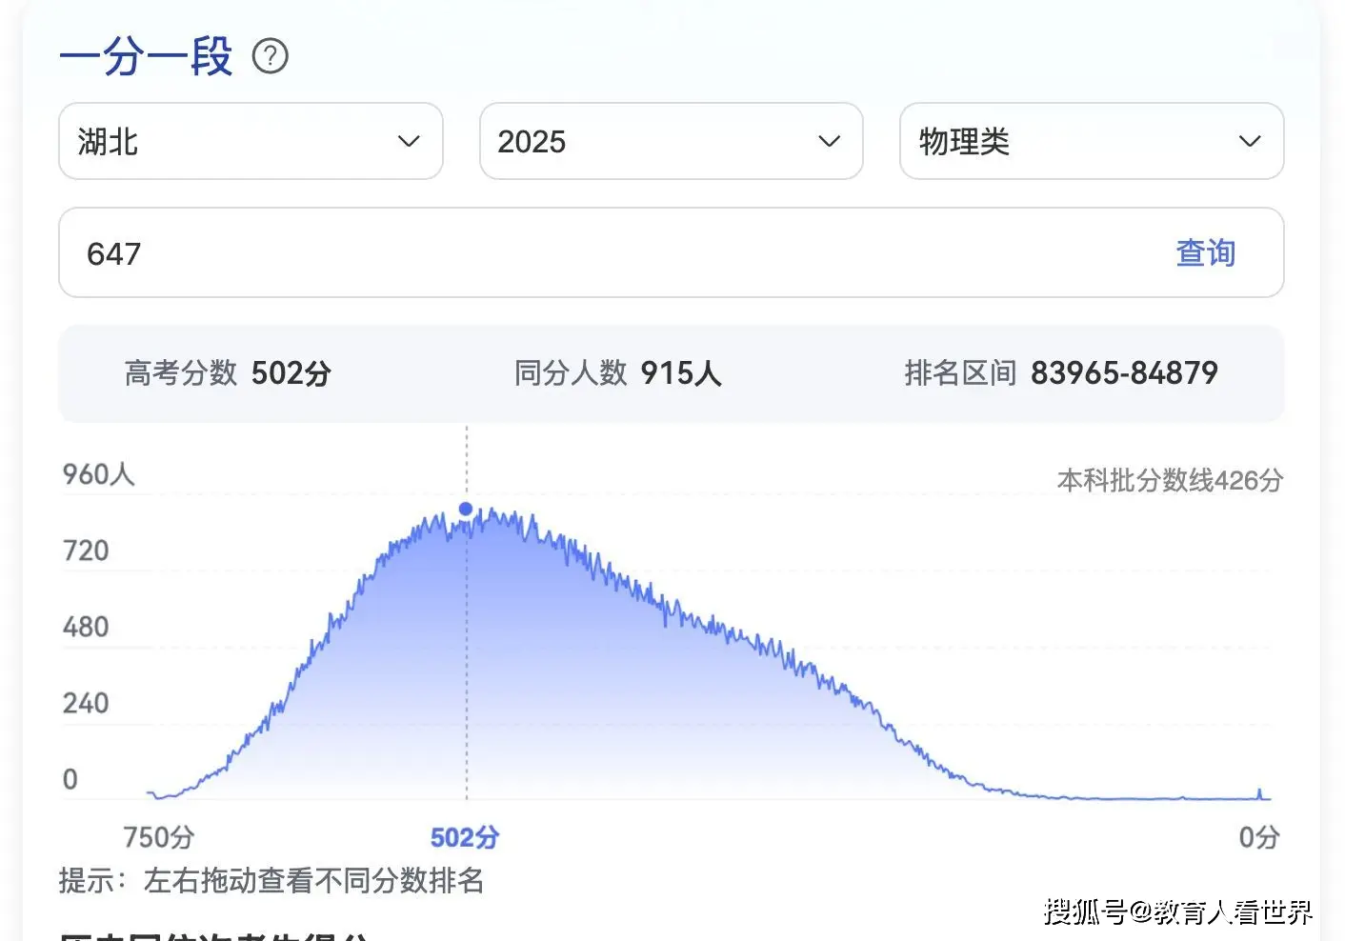
Task: Click the 高考分数 502分 value
Action: coord(291,373)
